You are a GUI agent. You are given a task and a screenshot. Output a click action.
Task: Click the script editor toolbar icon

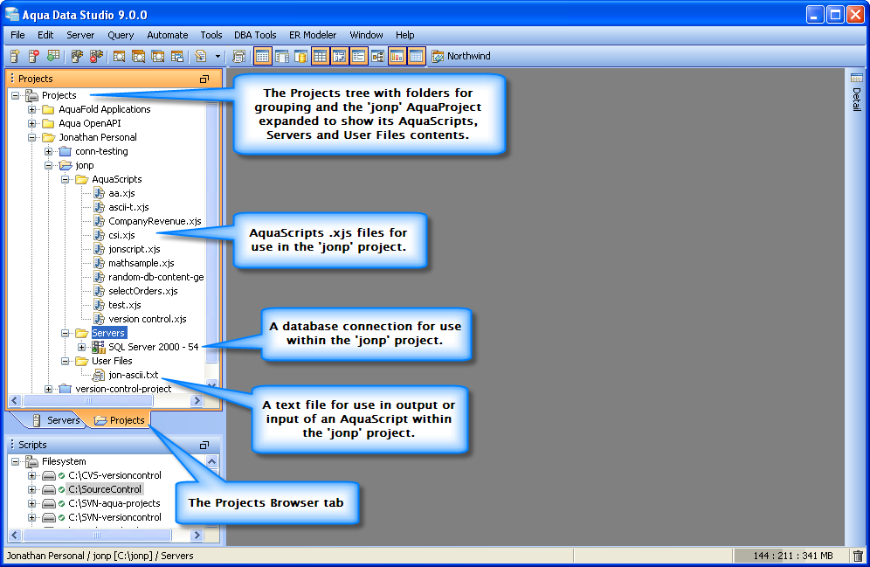pyautogui.click(x=200, y=56)
